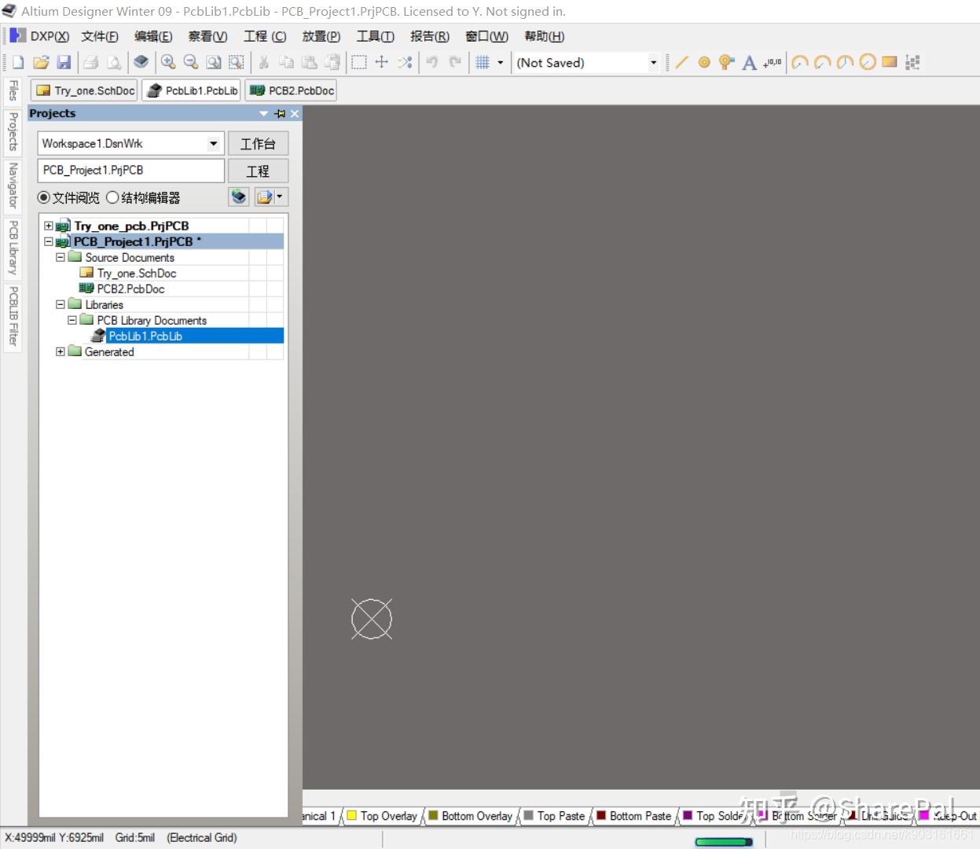Image resolution: width=980 pixels, height=849 pixels.
Task: Switch to the 结构编辑器 radio option
Action: coord(112,197)
